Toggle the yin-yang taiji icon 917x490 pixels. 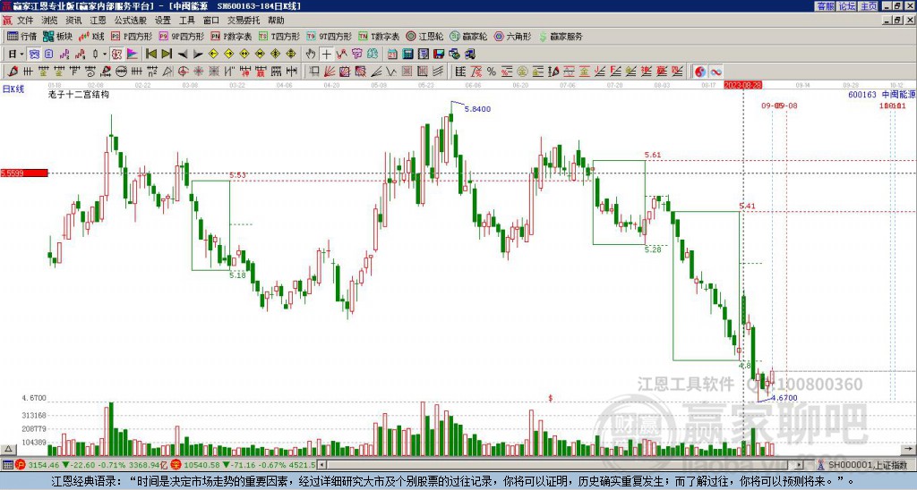pos(700,72)
